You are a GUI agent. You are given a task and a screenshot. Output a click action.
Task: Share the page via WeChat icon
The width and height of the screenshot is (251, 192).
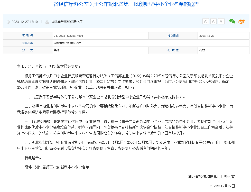(232, 21)
